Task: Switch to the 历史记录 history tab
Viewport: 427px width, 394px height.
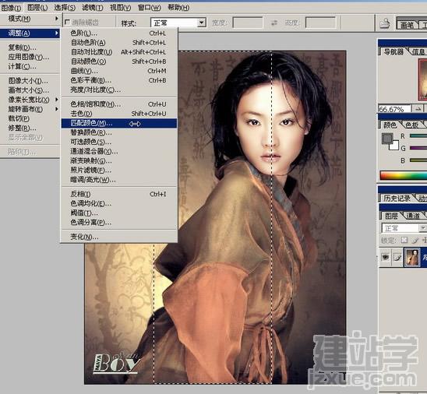Action: tap(397, 199)
